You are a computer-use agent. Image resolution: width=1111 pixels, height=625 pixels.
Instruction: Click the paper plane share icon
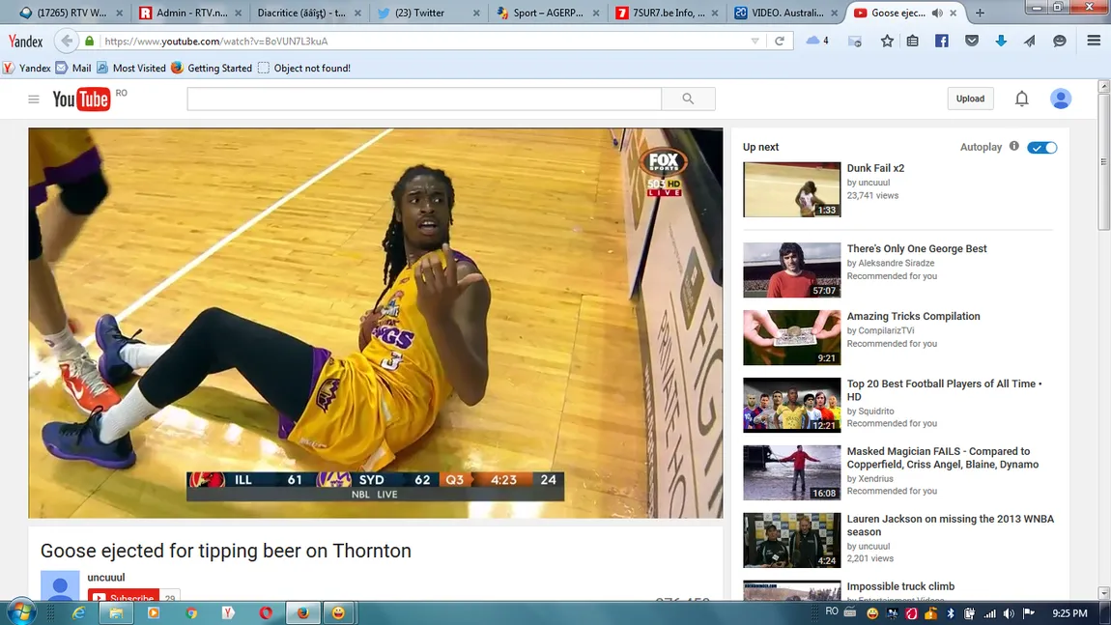[1030, 42]
